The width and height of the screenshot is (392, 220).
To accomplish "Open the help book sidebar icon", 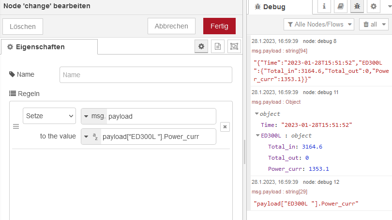I will [341, 7].
